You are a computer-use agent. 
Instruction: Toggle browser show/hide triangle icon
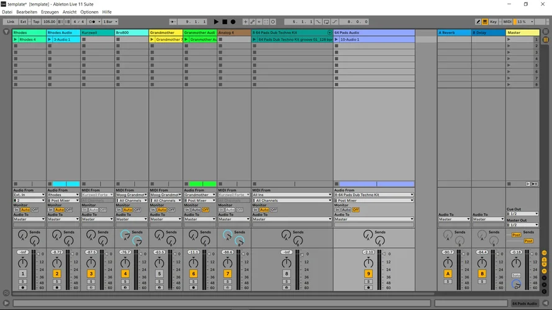tap(6, 32)
